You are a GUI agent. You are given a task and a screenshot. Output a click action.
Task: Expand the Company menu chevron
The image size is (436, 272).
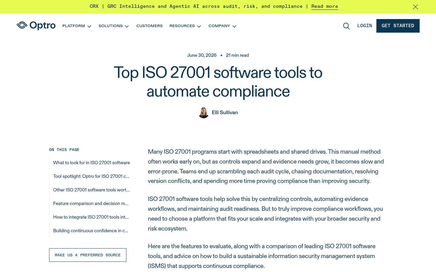point(234,26)
